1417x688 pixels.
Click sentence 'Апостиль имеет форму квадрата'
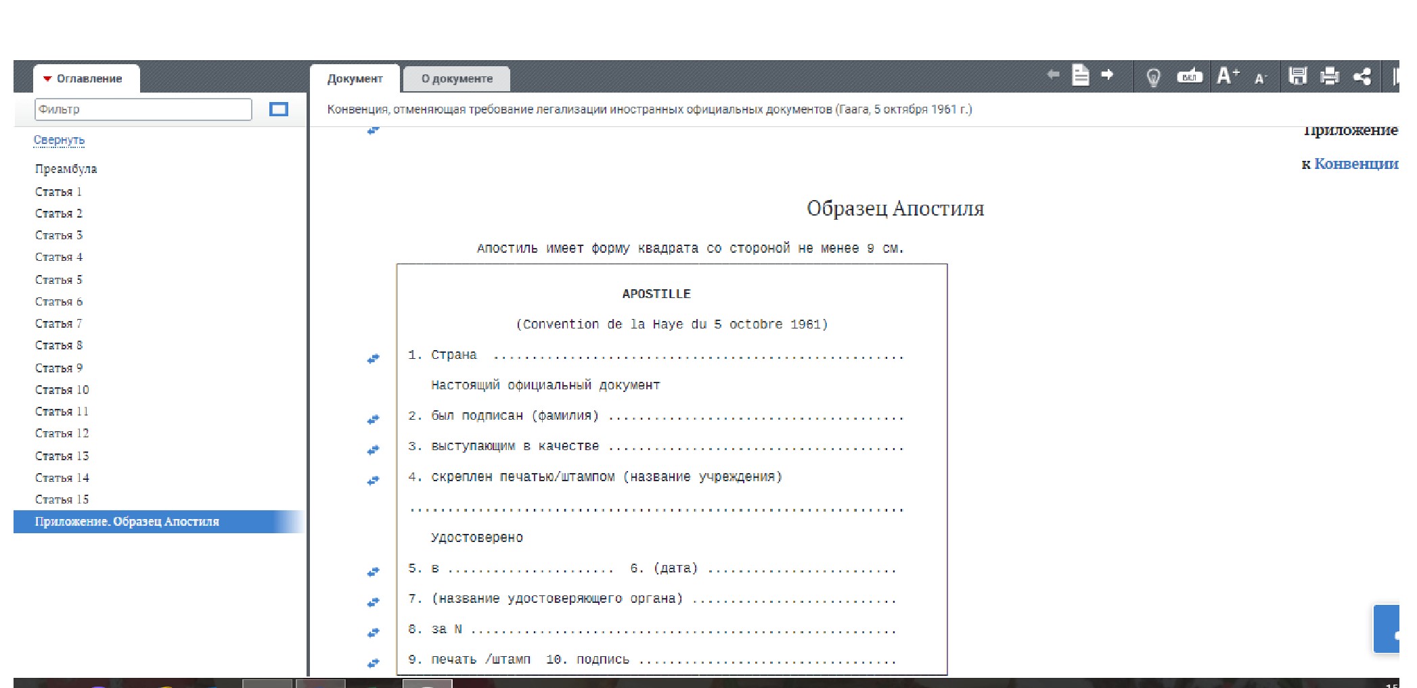(690, 249)
